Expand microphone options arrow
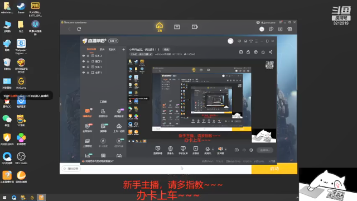Viewport: 357px width, 201px height. [213, 150]
